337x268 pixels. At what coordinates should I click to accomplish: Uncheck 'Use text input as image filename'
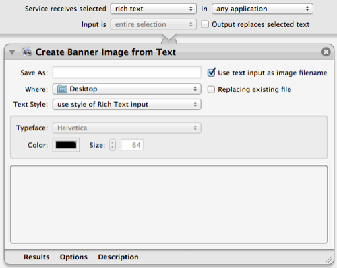point(211,73)
